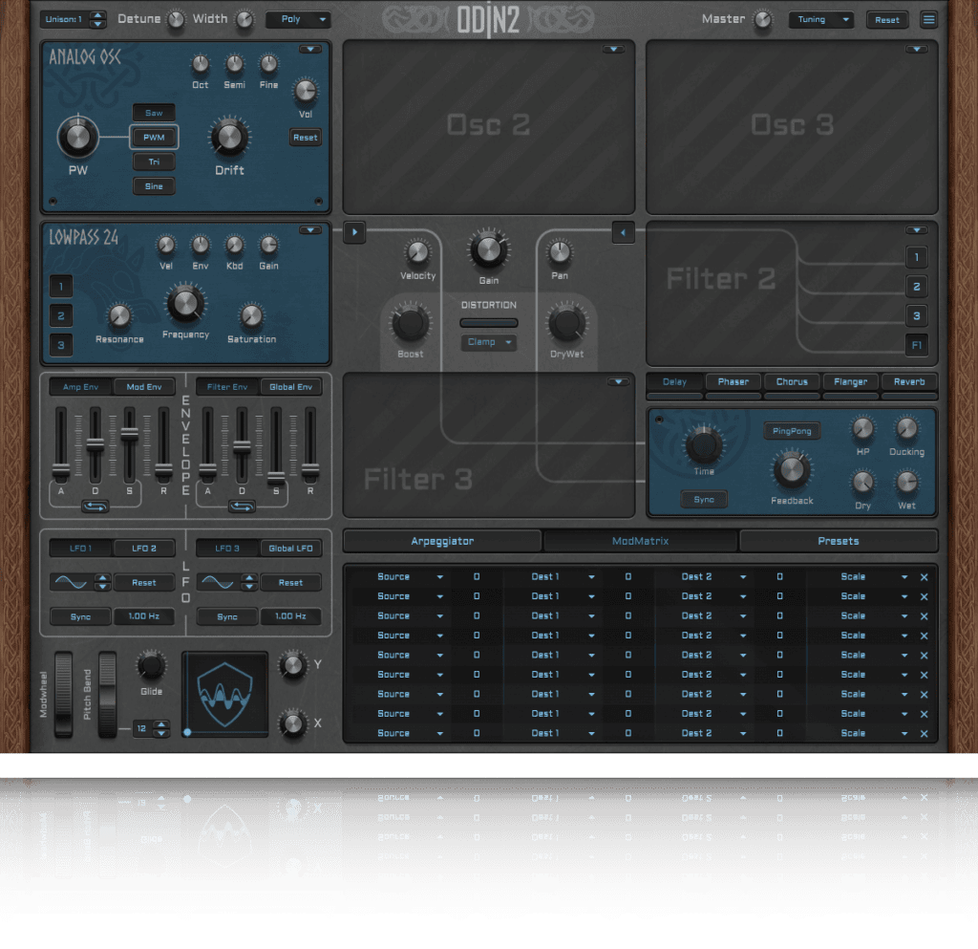978x949 pixels.
Task: Toggle oscillator 2 input on Lowpass filter
Action: point(60,315)
